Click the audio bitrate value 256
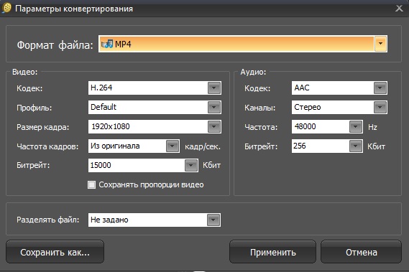 pyautogui.click(x=300, y=146)
